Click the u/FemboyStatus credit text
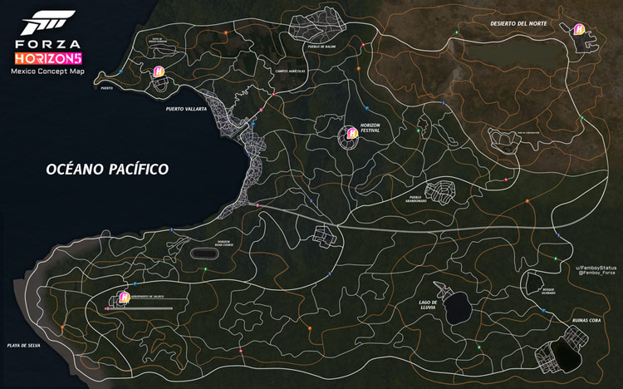This screenshot has width=623, height=389. click(x=596, y=268)
